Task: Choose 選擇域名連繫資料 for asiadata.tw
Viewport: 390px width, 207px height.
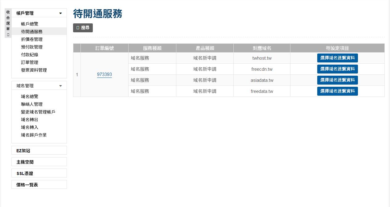Action: point(338,80)
